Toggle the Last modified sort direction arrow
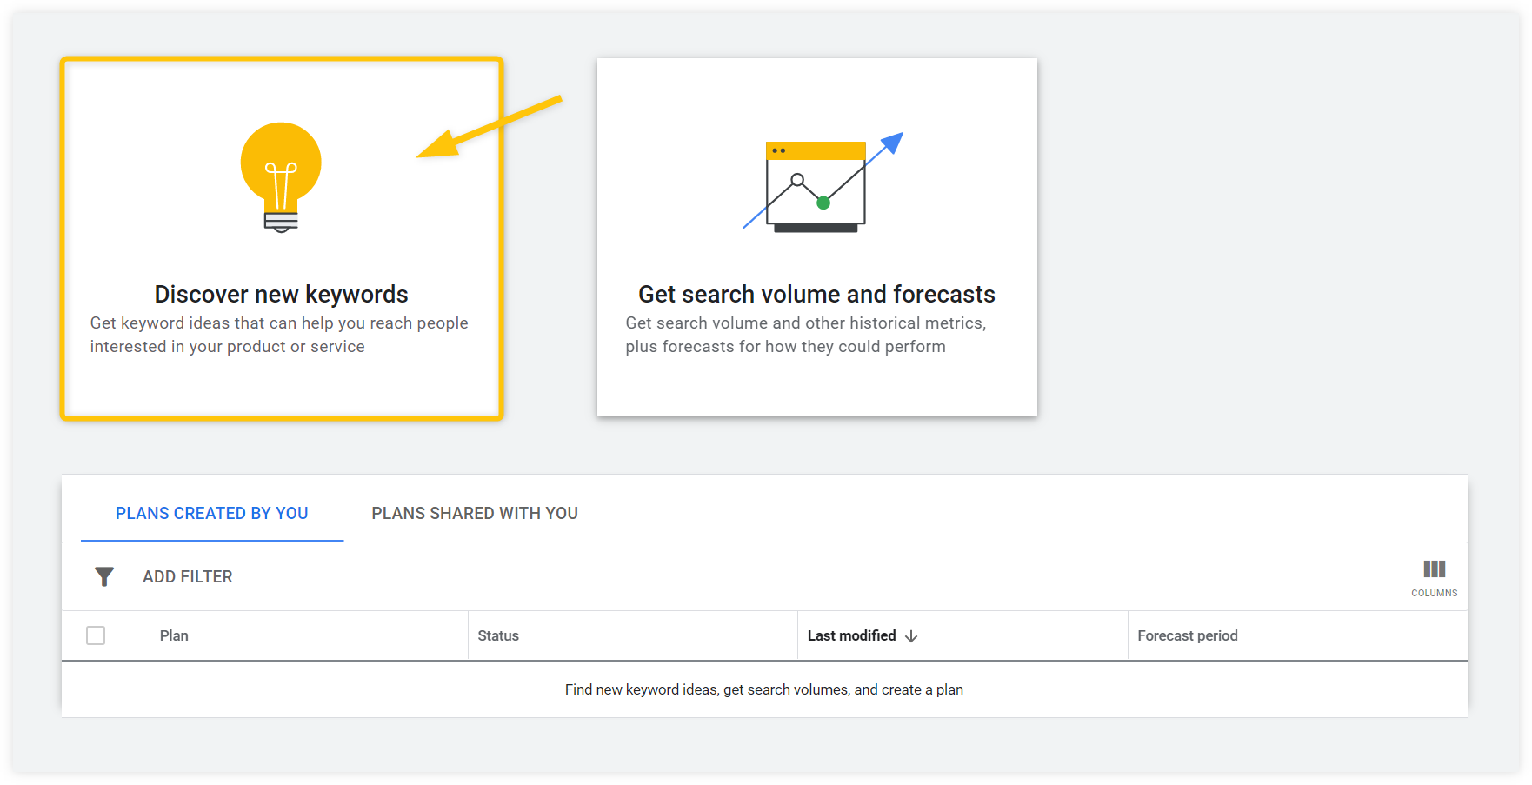 pos(911,635)
